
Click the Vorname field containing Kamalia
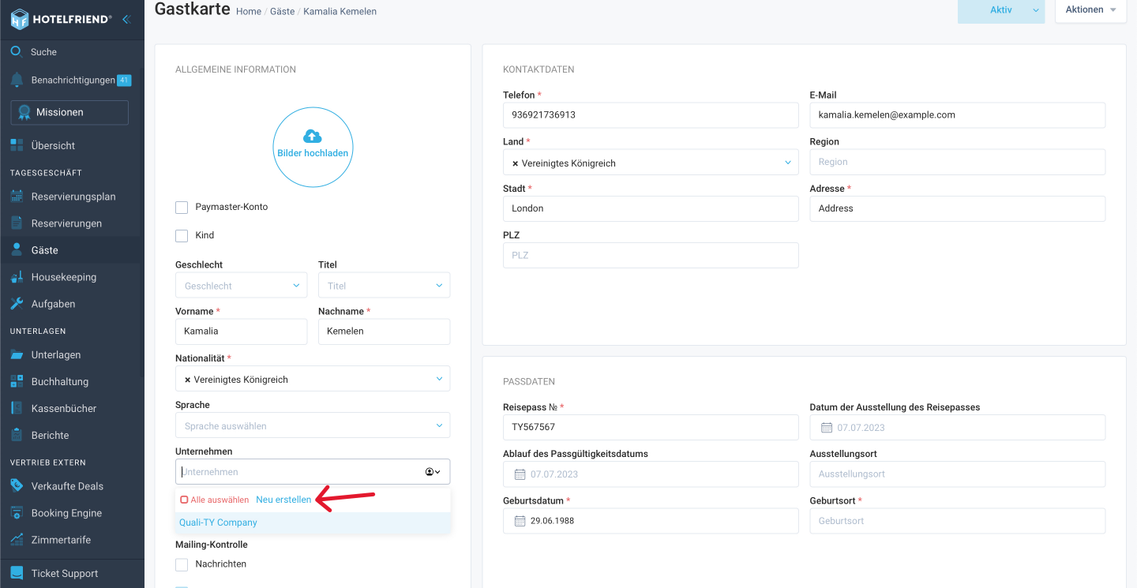(x=241, y=331)
